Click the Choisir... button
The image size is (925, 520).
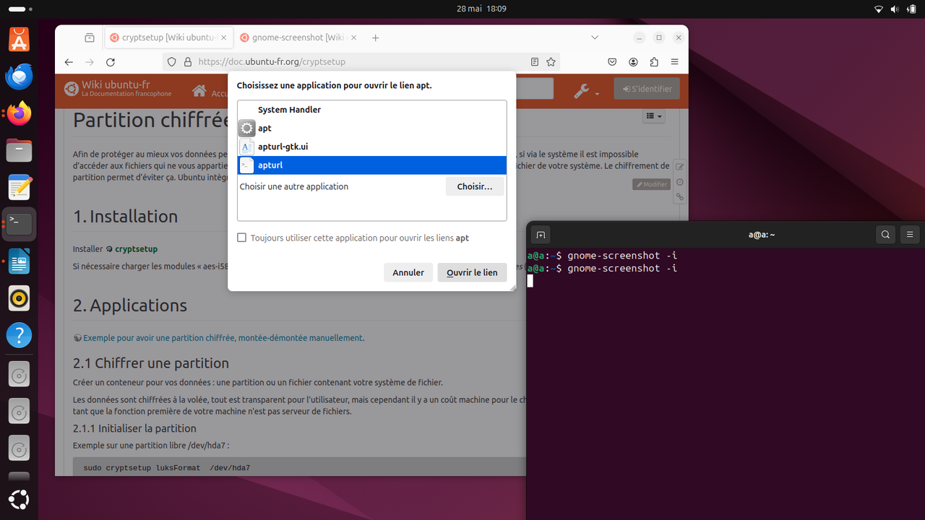pyautogui.click(x=475, y=186)
